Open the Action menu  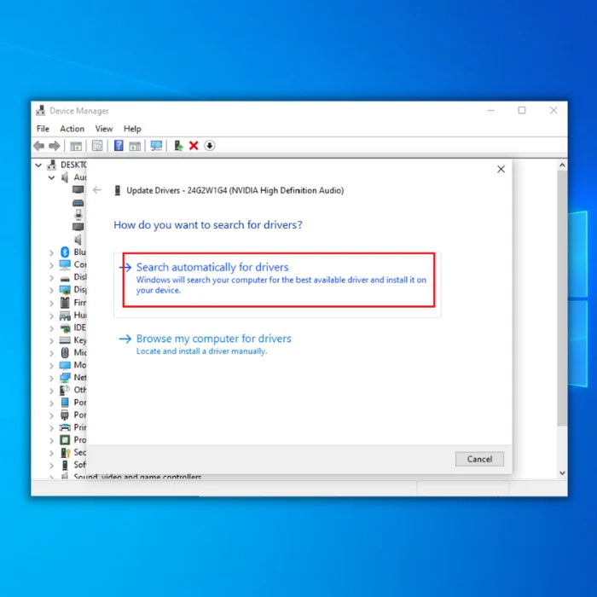[x=72, y=129]
